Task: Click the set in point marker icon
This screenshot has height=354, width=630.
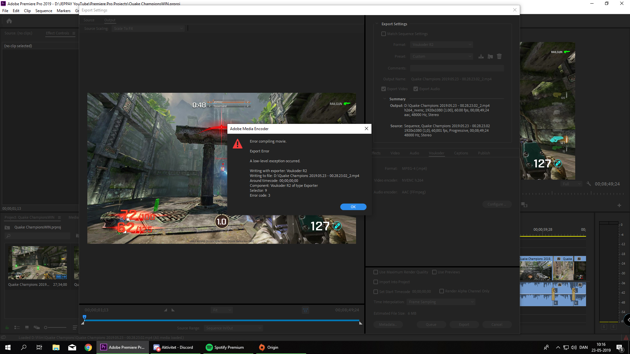Action: [165, 310]
